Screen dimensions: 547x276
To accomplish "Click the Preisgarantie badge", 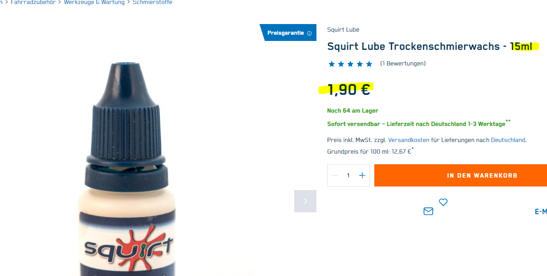I will click(x=288, y=32).
